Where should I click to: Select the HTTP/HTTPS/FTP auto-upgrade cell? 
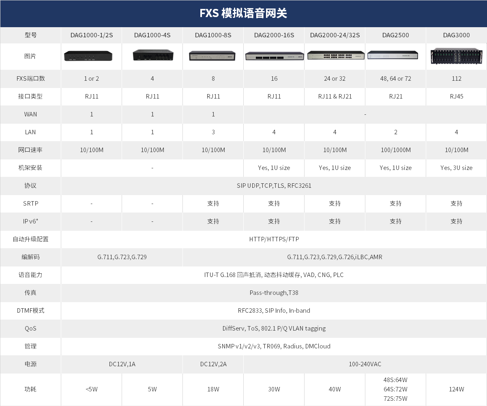(274, 239)
